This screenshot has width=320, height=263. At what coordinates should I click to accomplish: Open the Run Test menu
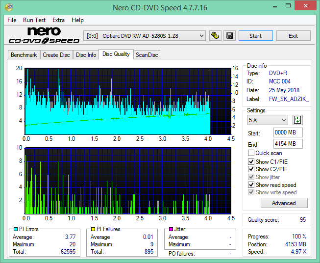[34, 20]
